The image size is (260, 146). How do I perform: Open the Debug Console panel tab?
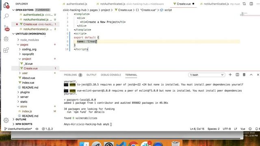click(111, 75)
